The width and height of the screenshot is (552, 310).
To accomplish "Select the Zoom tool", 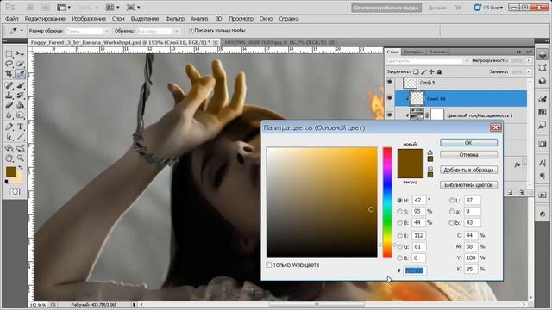I will pos(21,158).
